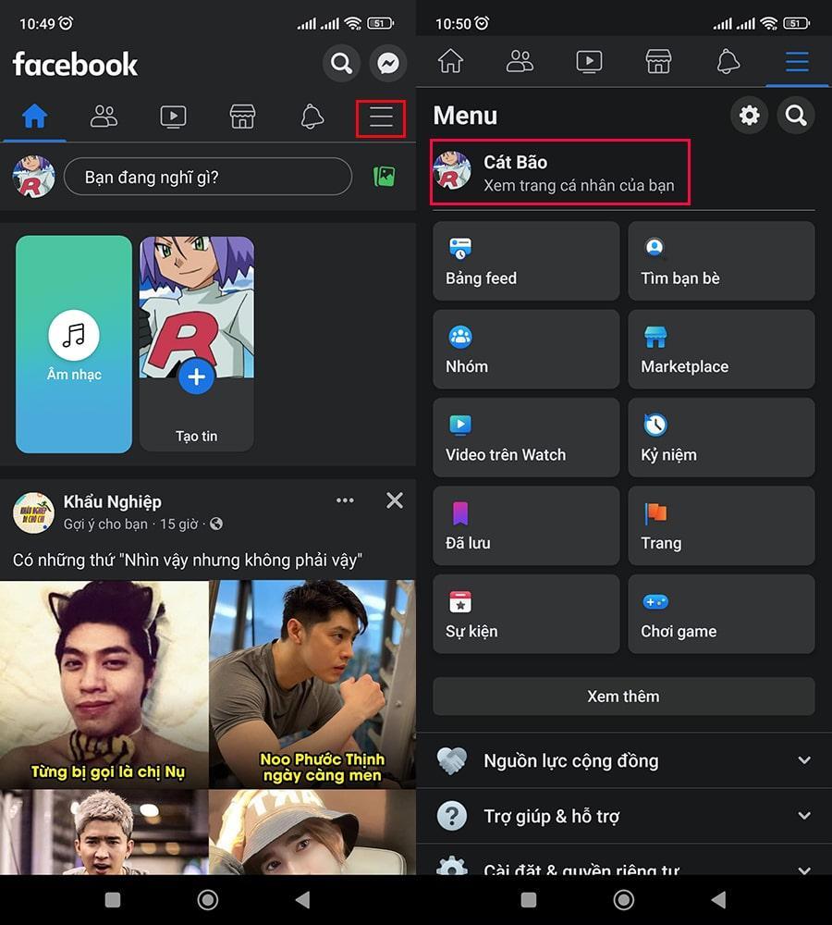Tap the question mark help icon
Viewport: 832px width, 925px height.
tap(452, 816)
